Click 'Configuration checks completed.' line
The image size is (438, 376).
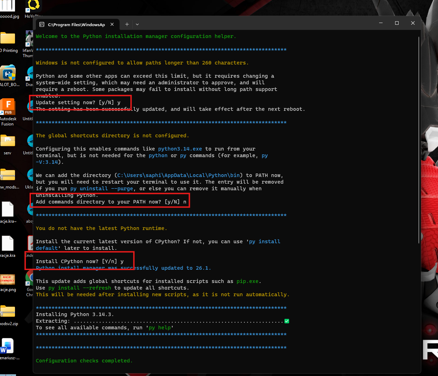[84, 361]
